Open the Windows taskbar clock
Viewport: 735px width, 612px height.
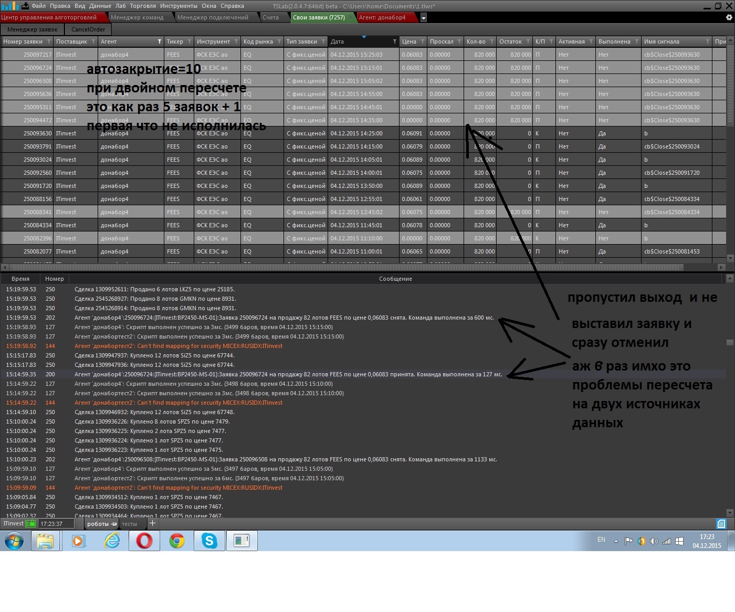click(x=707, y=541)
